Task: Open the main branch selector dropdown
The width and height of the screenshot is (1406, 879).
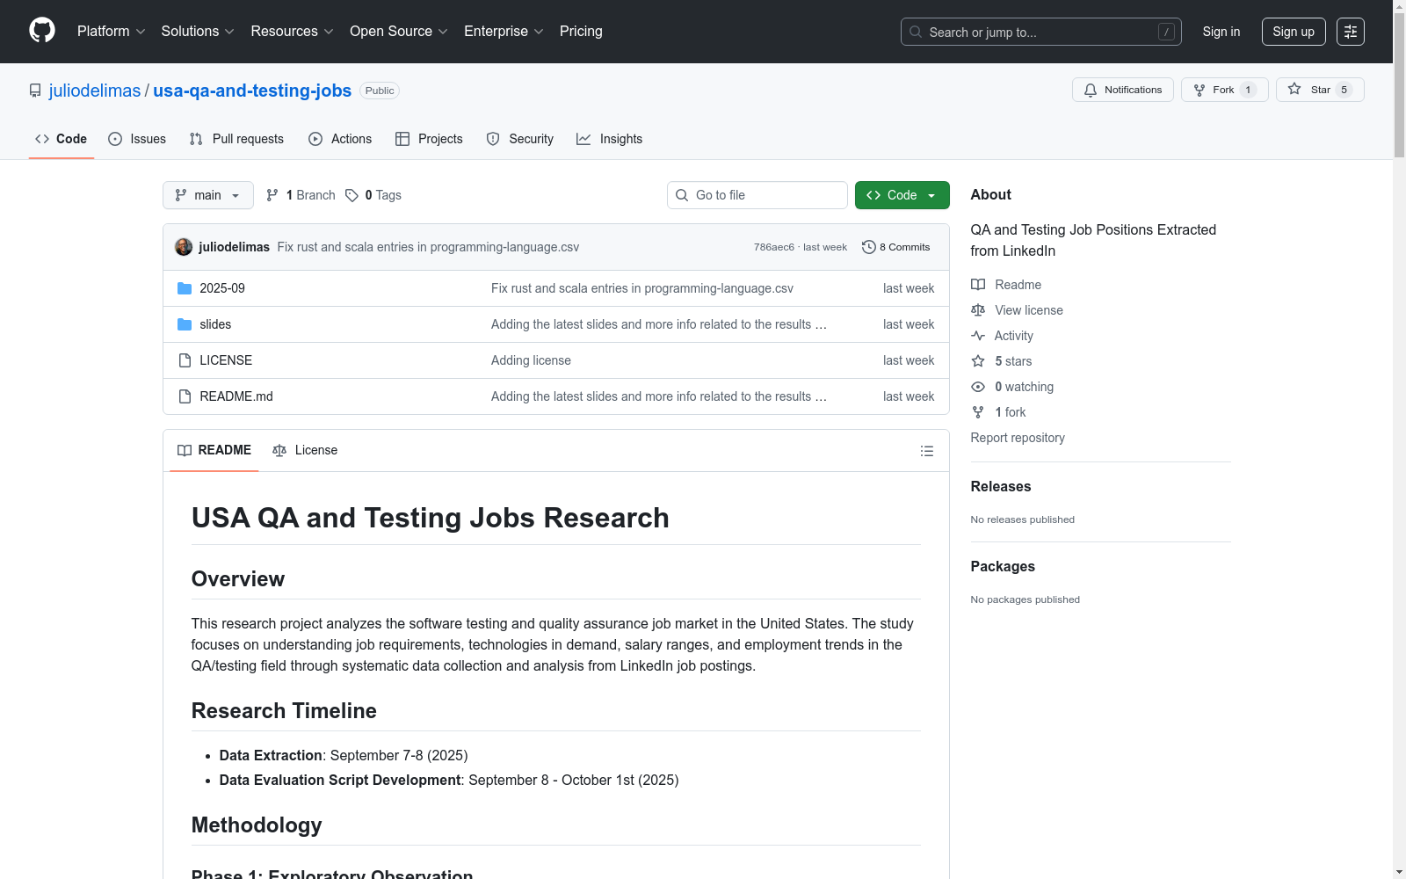Action: pyautogui.click(x=208, y=195)
